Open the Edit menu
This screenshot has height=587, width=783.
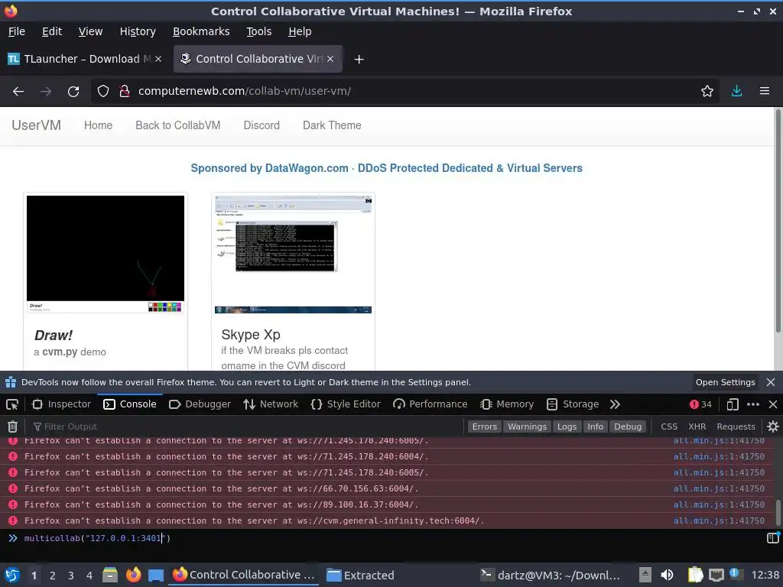52,31
